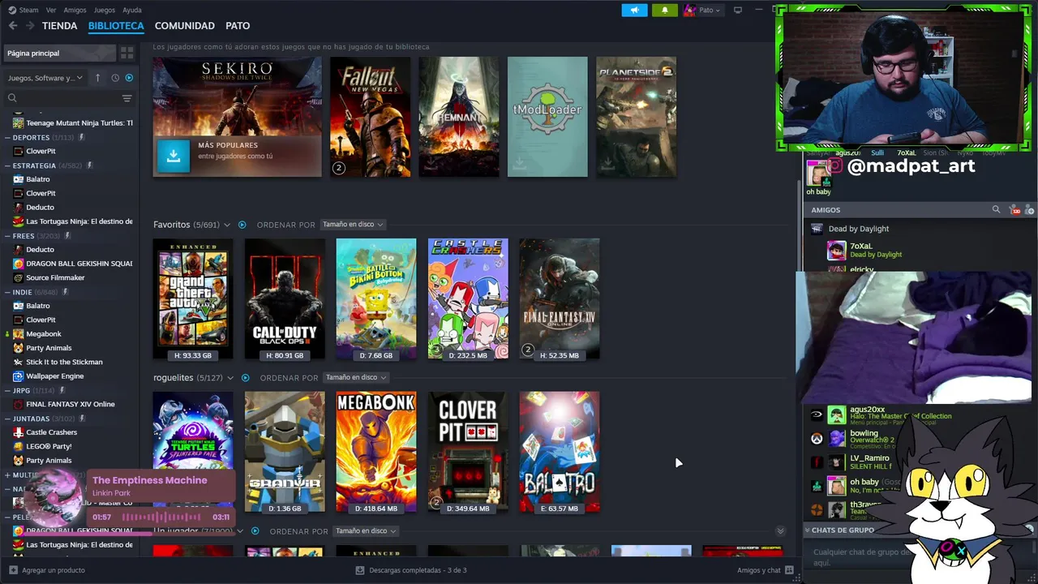Viewport: 1038px width, 584px height.
Task: Open the Juegos menu
Action: click(105, 10)
